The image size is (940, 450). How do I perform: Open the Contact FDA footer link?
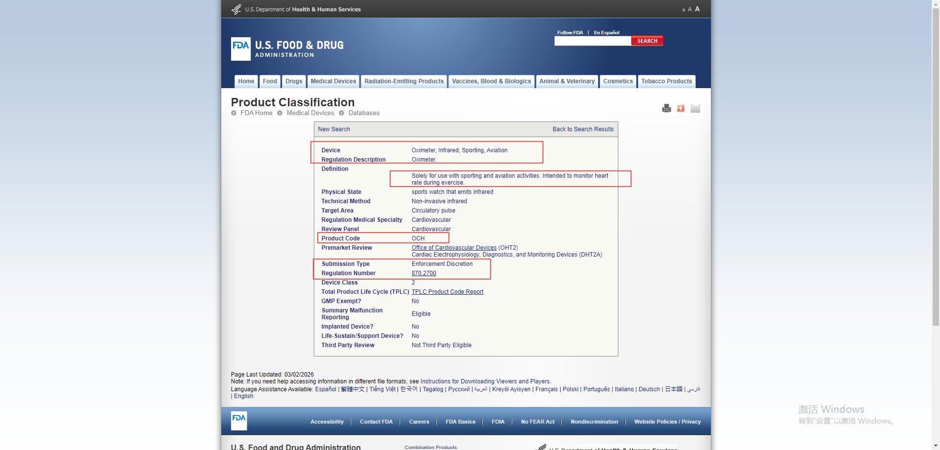[376, 422]
